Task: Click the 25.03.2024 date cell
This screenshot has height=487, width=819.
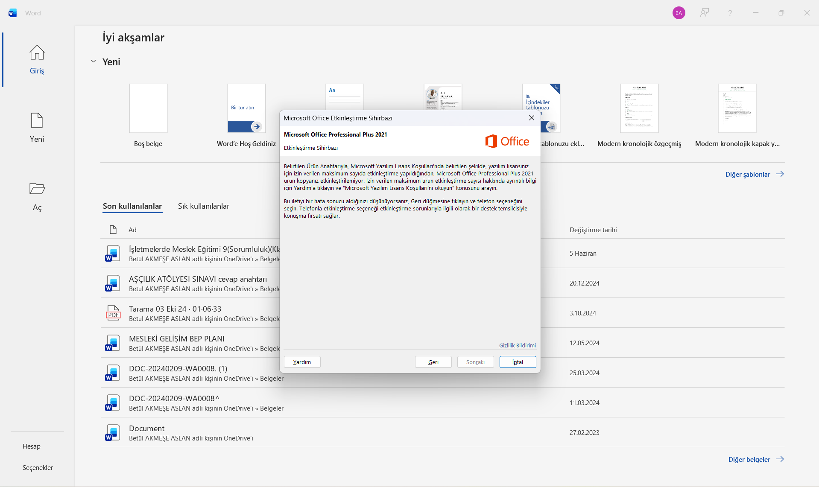Action: click(584, 373)
